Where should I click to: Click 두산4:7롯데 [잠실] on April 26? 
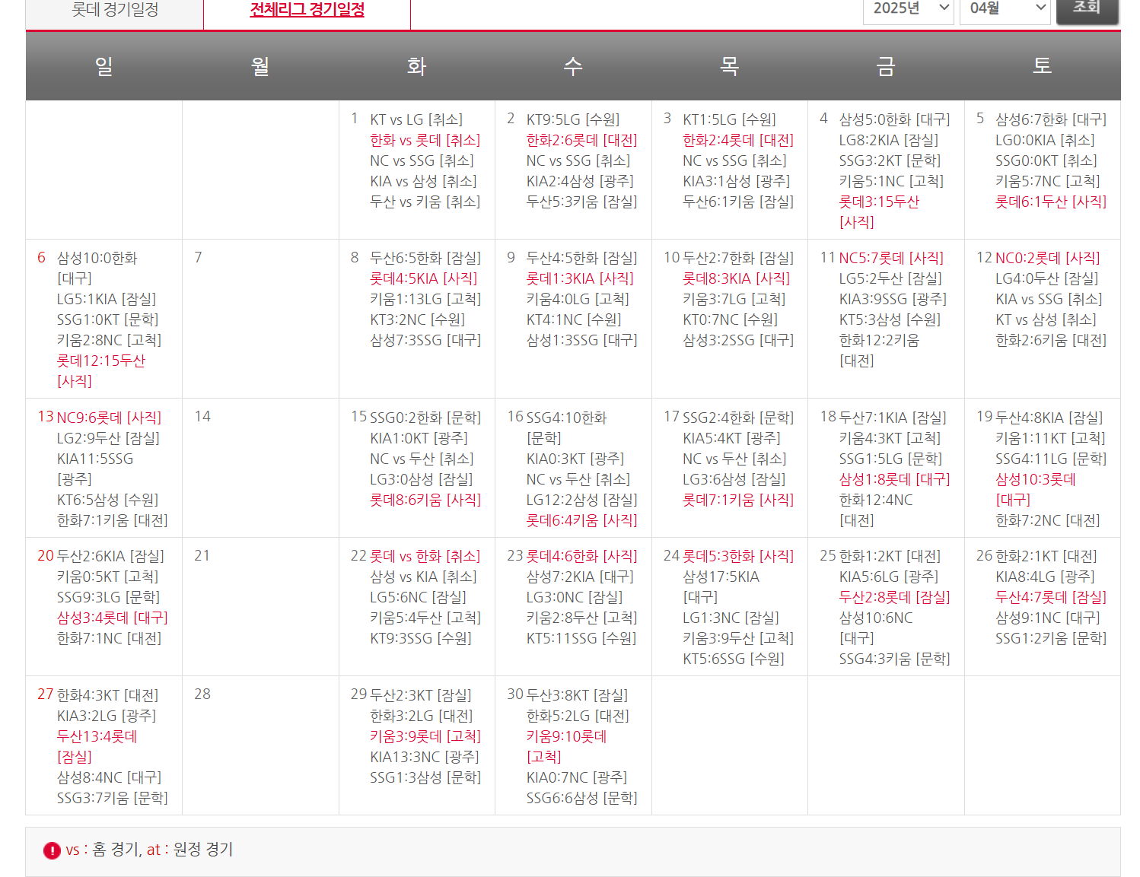pyautogui.click(x=1051, y=597)
